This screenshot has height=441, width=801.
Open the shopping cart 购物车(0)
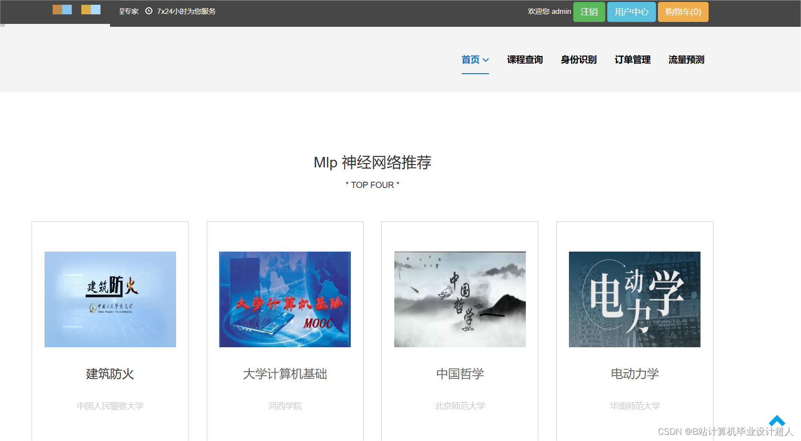click(x=683, y=11)
